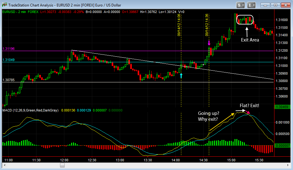Close the Chart Analysis window

pos(286,5)
